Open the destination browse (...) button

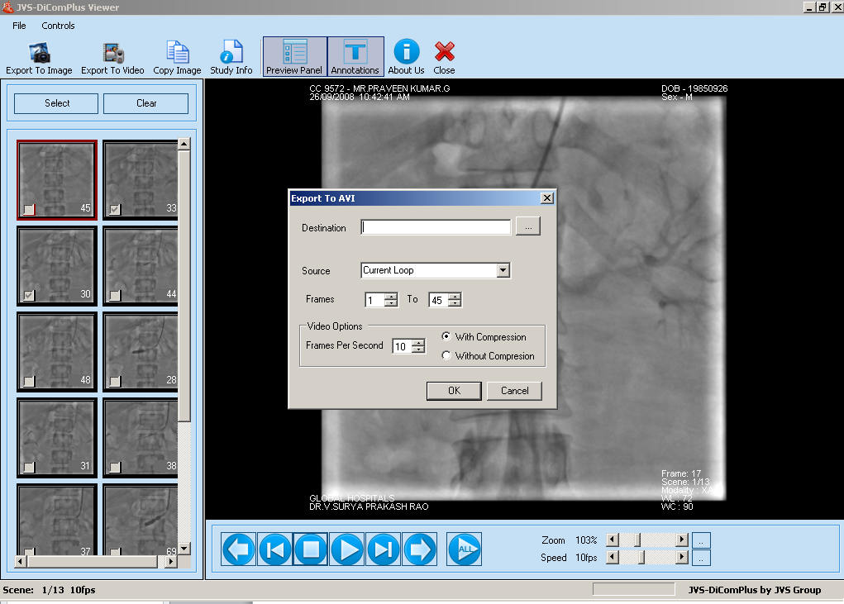(527, 227)
